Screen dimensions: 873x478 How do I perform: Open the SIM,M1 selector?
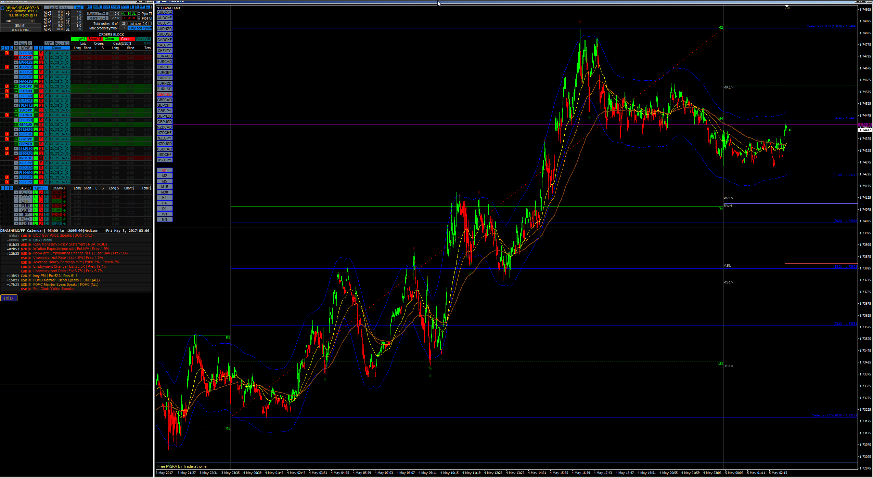(21, 25)
